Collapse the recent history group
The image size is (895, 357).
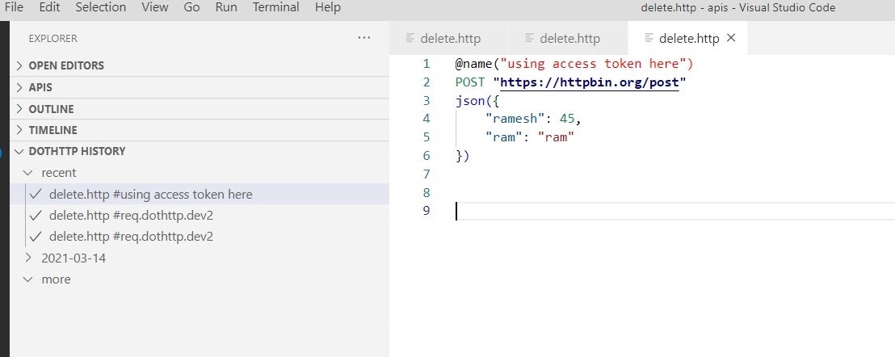click(200, 172)
